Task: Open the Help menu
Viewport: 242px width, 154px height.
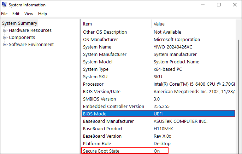Action: [x=42, y=14]
